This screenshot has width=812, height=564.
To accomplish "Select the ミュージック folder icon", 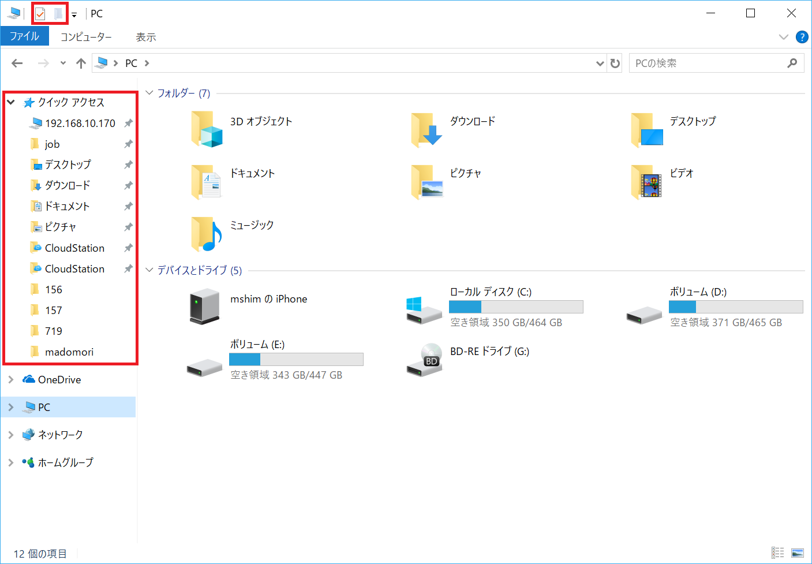I will (x=206, y=234).
